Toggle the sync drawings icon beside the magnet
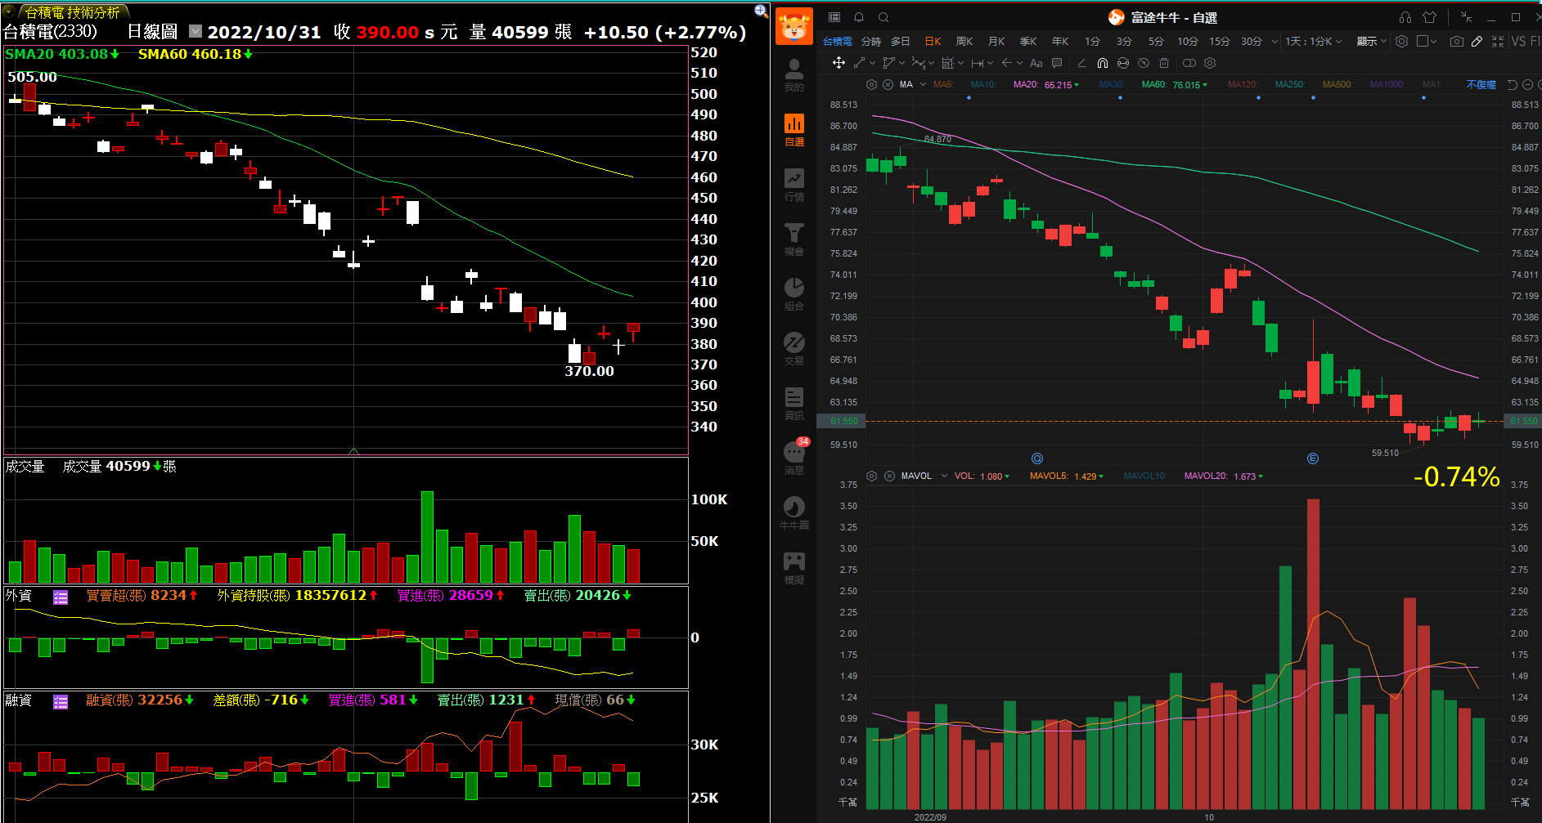This screenshot has height=823, width=1542. [x=1122, y=63]
